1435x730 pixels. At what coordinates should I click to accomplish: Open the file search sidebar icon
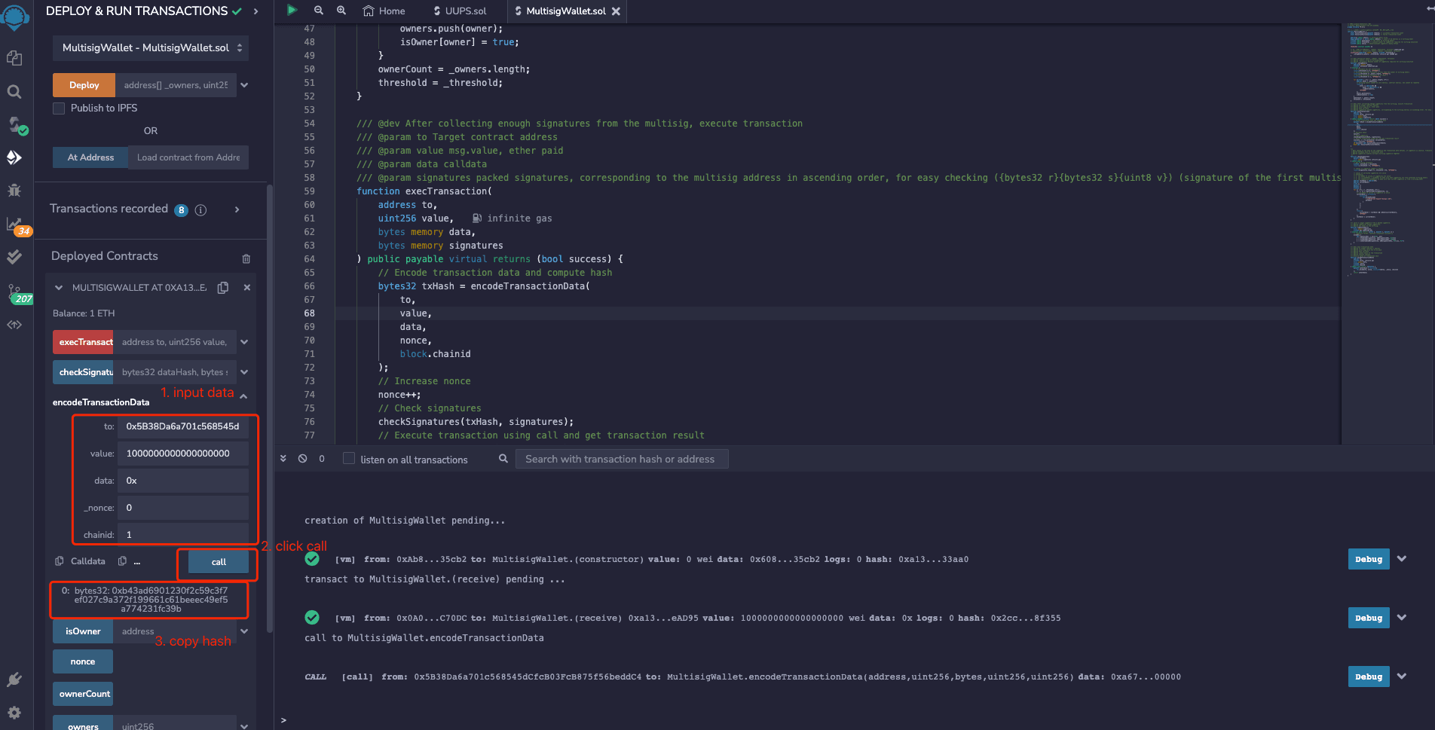tap(14, 92)
